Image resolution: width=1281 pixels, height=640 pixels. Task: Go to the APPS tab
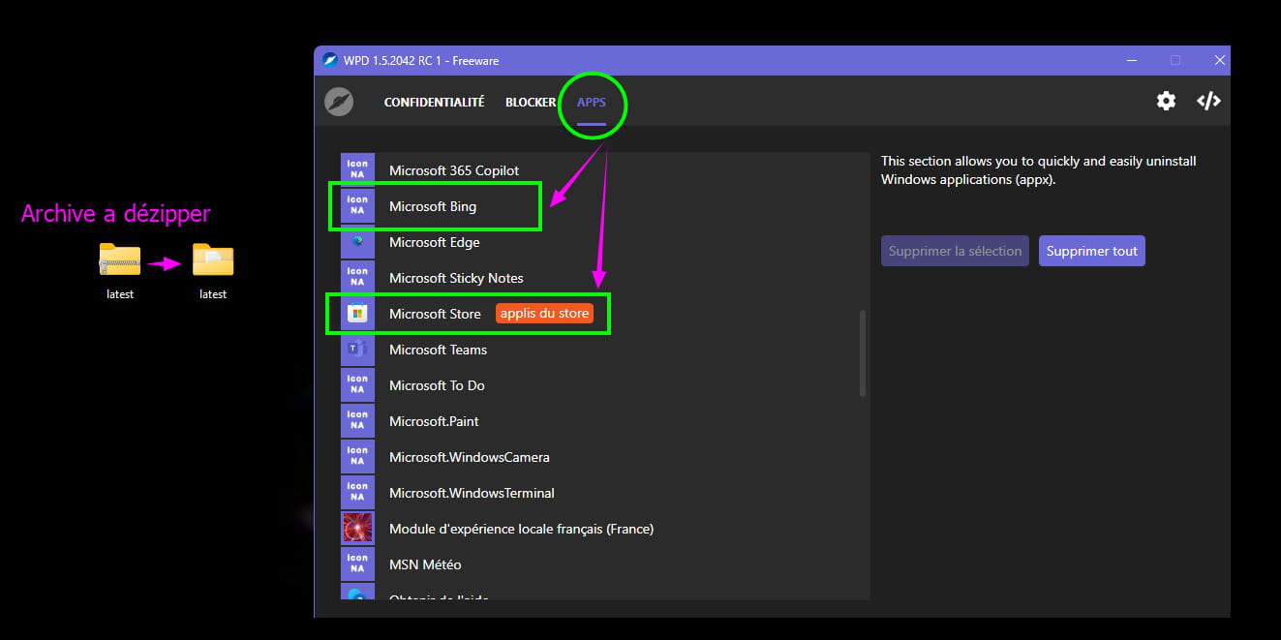click(x=592, y=102)
